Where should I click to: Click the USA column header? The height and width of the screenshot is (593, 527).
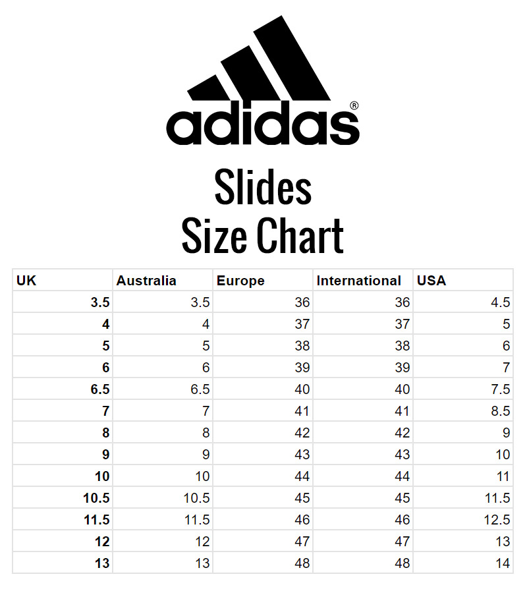point(463,280)
